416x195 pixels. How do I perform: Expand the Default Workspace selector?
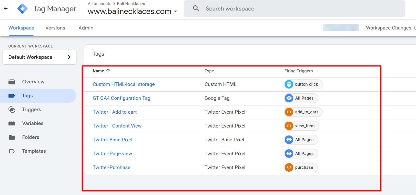[39, 57]
